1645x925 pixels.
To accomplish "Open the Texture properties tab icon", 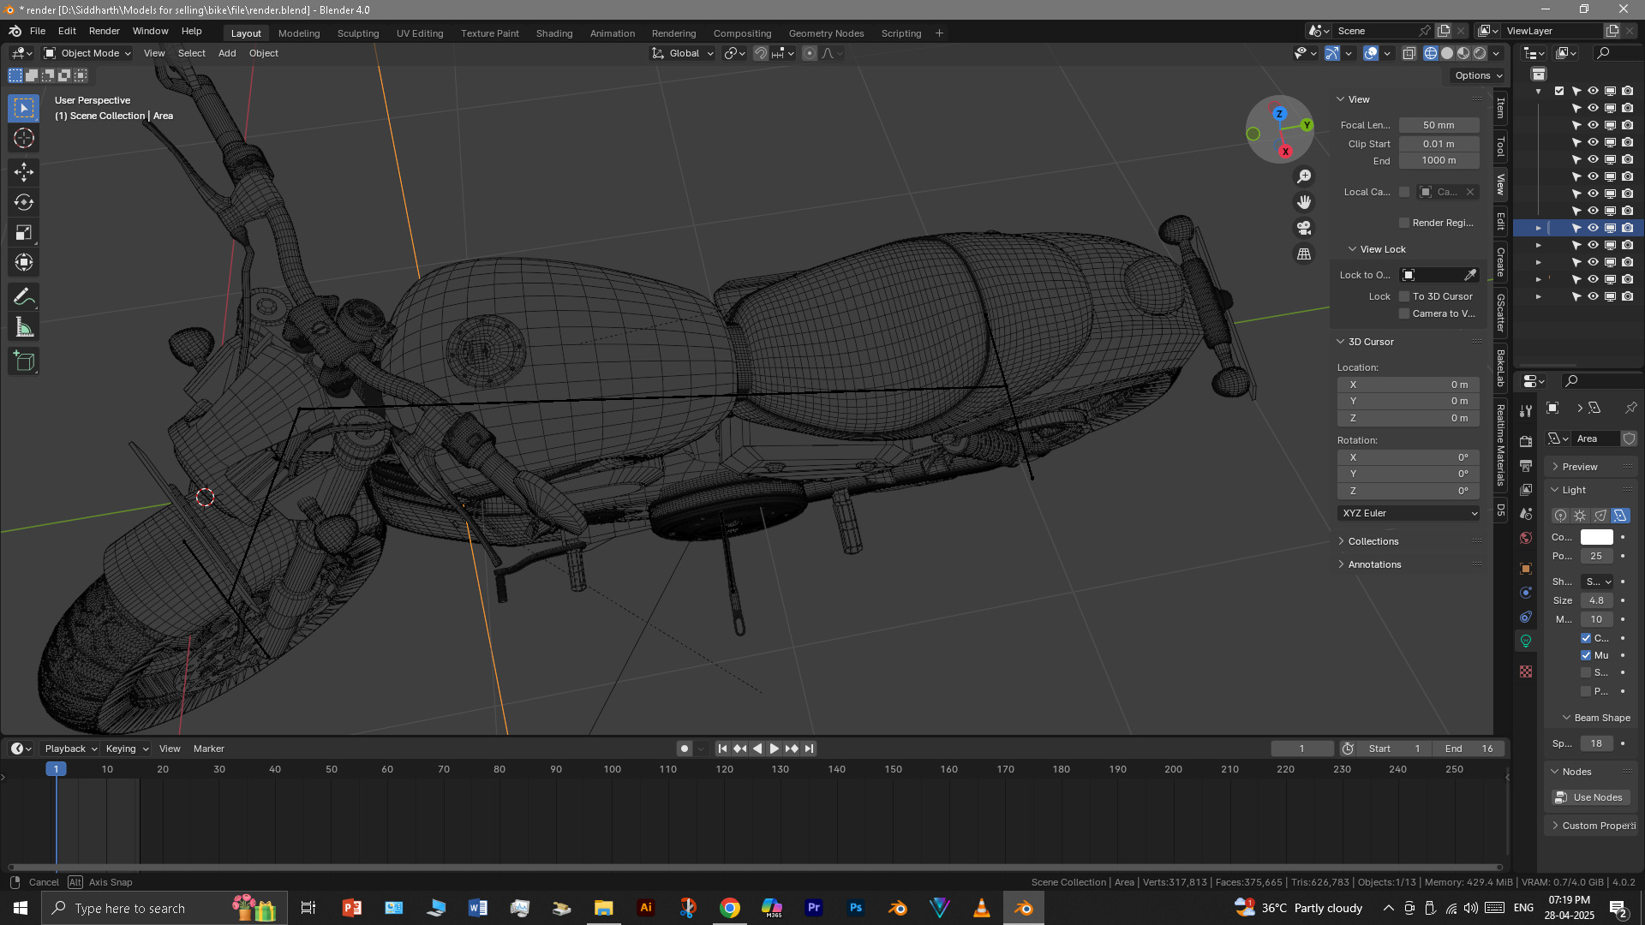I will (1526, 671).
